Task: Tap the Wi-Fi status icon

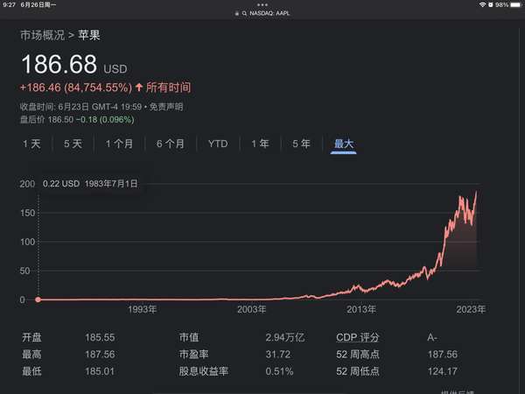Action: (482, 4)
